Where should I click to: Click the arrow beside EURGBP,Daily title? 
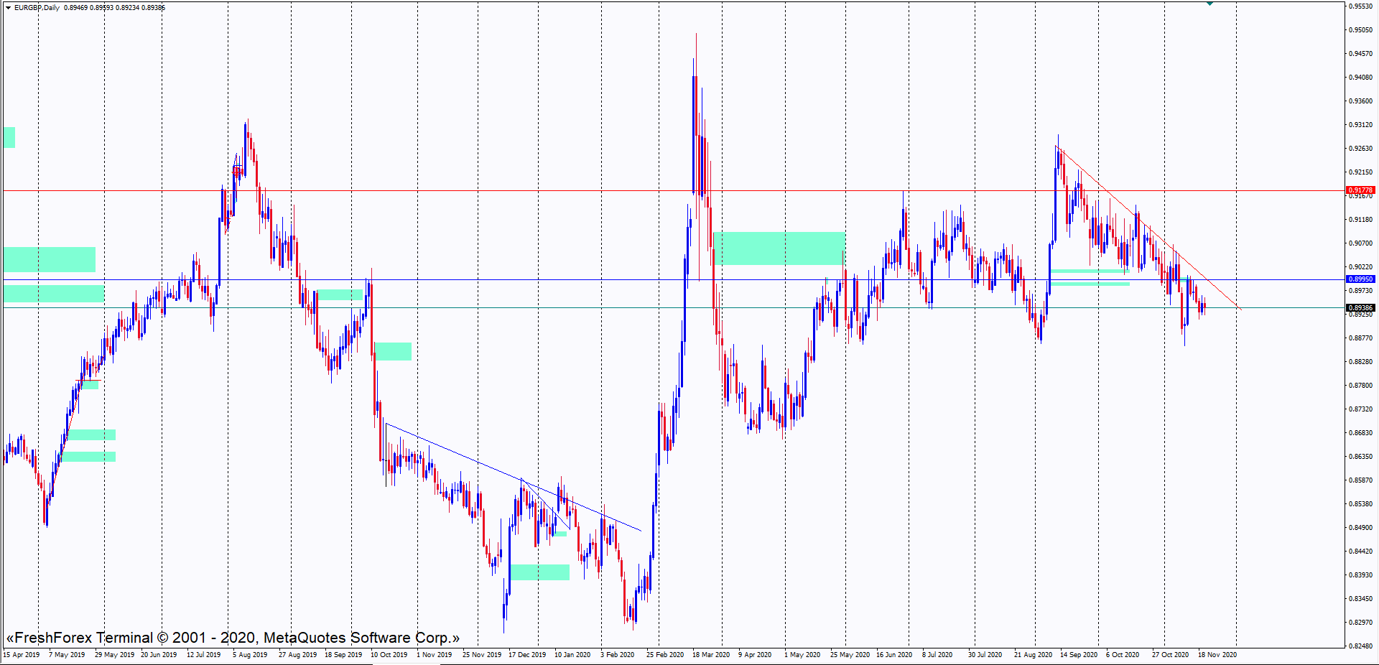[x=8, y=8]
